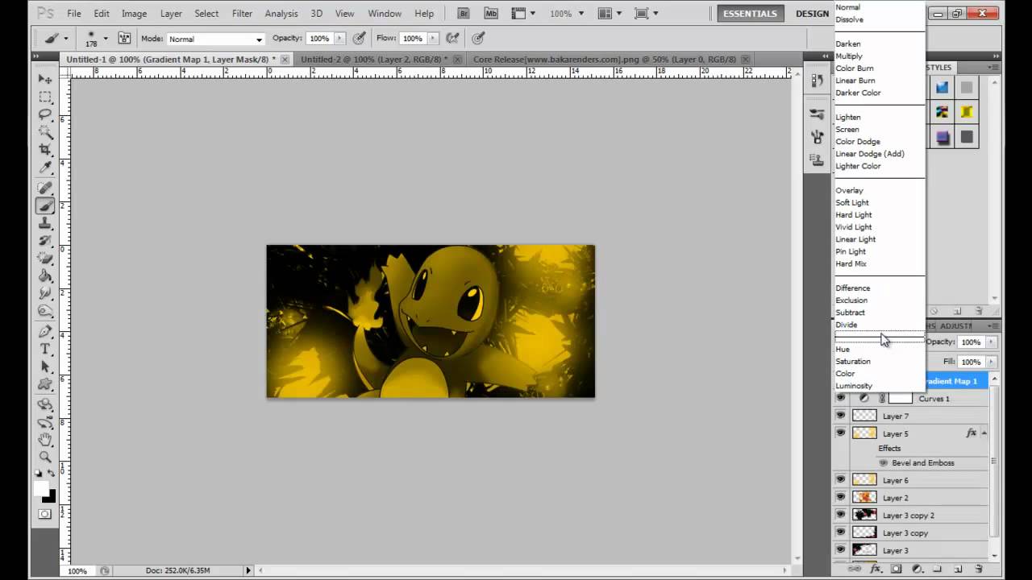Screen dimensions: 1032x580
Task: Toggle Bevel and Emboss effect visibility
Action: [x=884, y=463]
